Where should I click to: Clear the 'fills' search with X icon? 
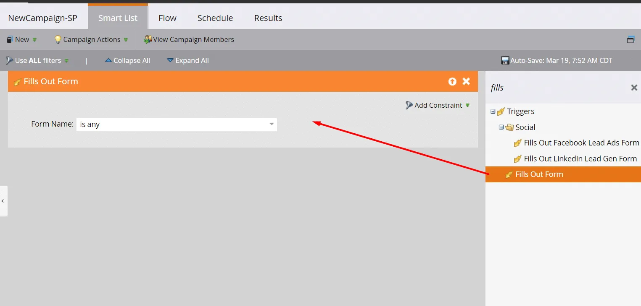[x=634, y=88]
